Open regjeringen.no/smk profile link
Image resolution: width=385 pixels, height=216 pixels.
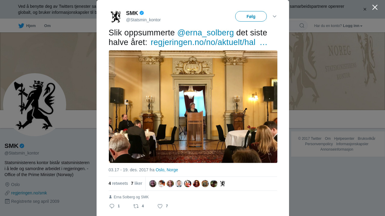pyautogui.click(x=29, y=193)
